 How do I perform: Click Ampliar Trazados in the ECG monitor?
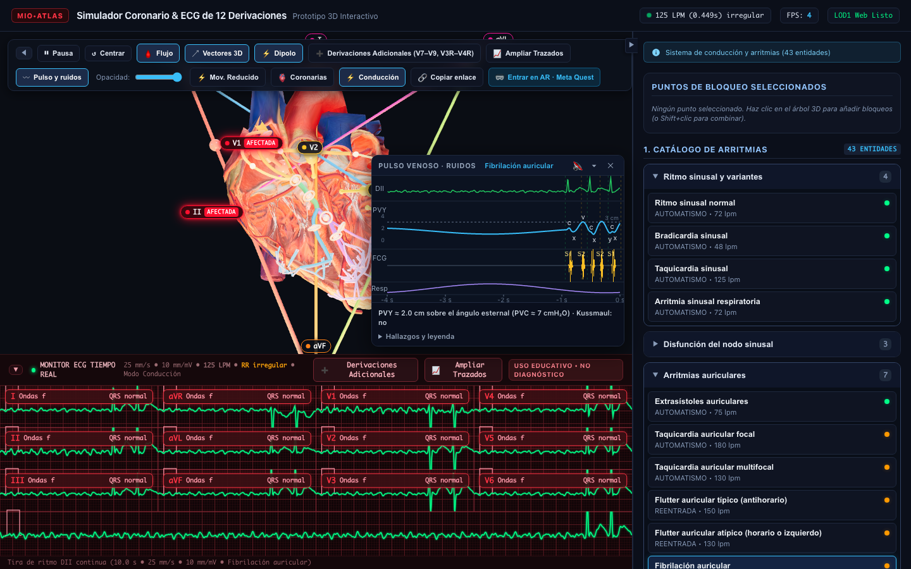[463, 370]
